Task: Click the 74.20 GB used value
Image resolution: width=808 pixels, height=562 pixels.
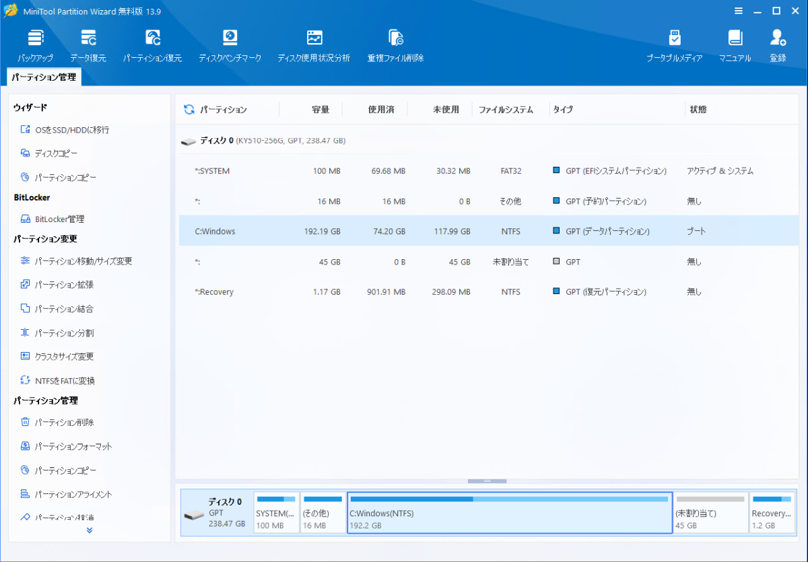Action: click(x=388, y=231)
